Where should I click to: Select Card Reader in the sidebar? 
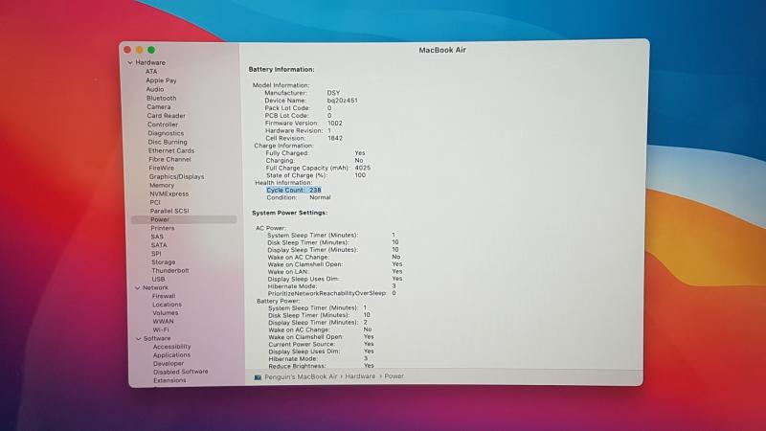point(166,115)
